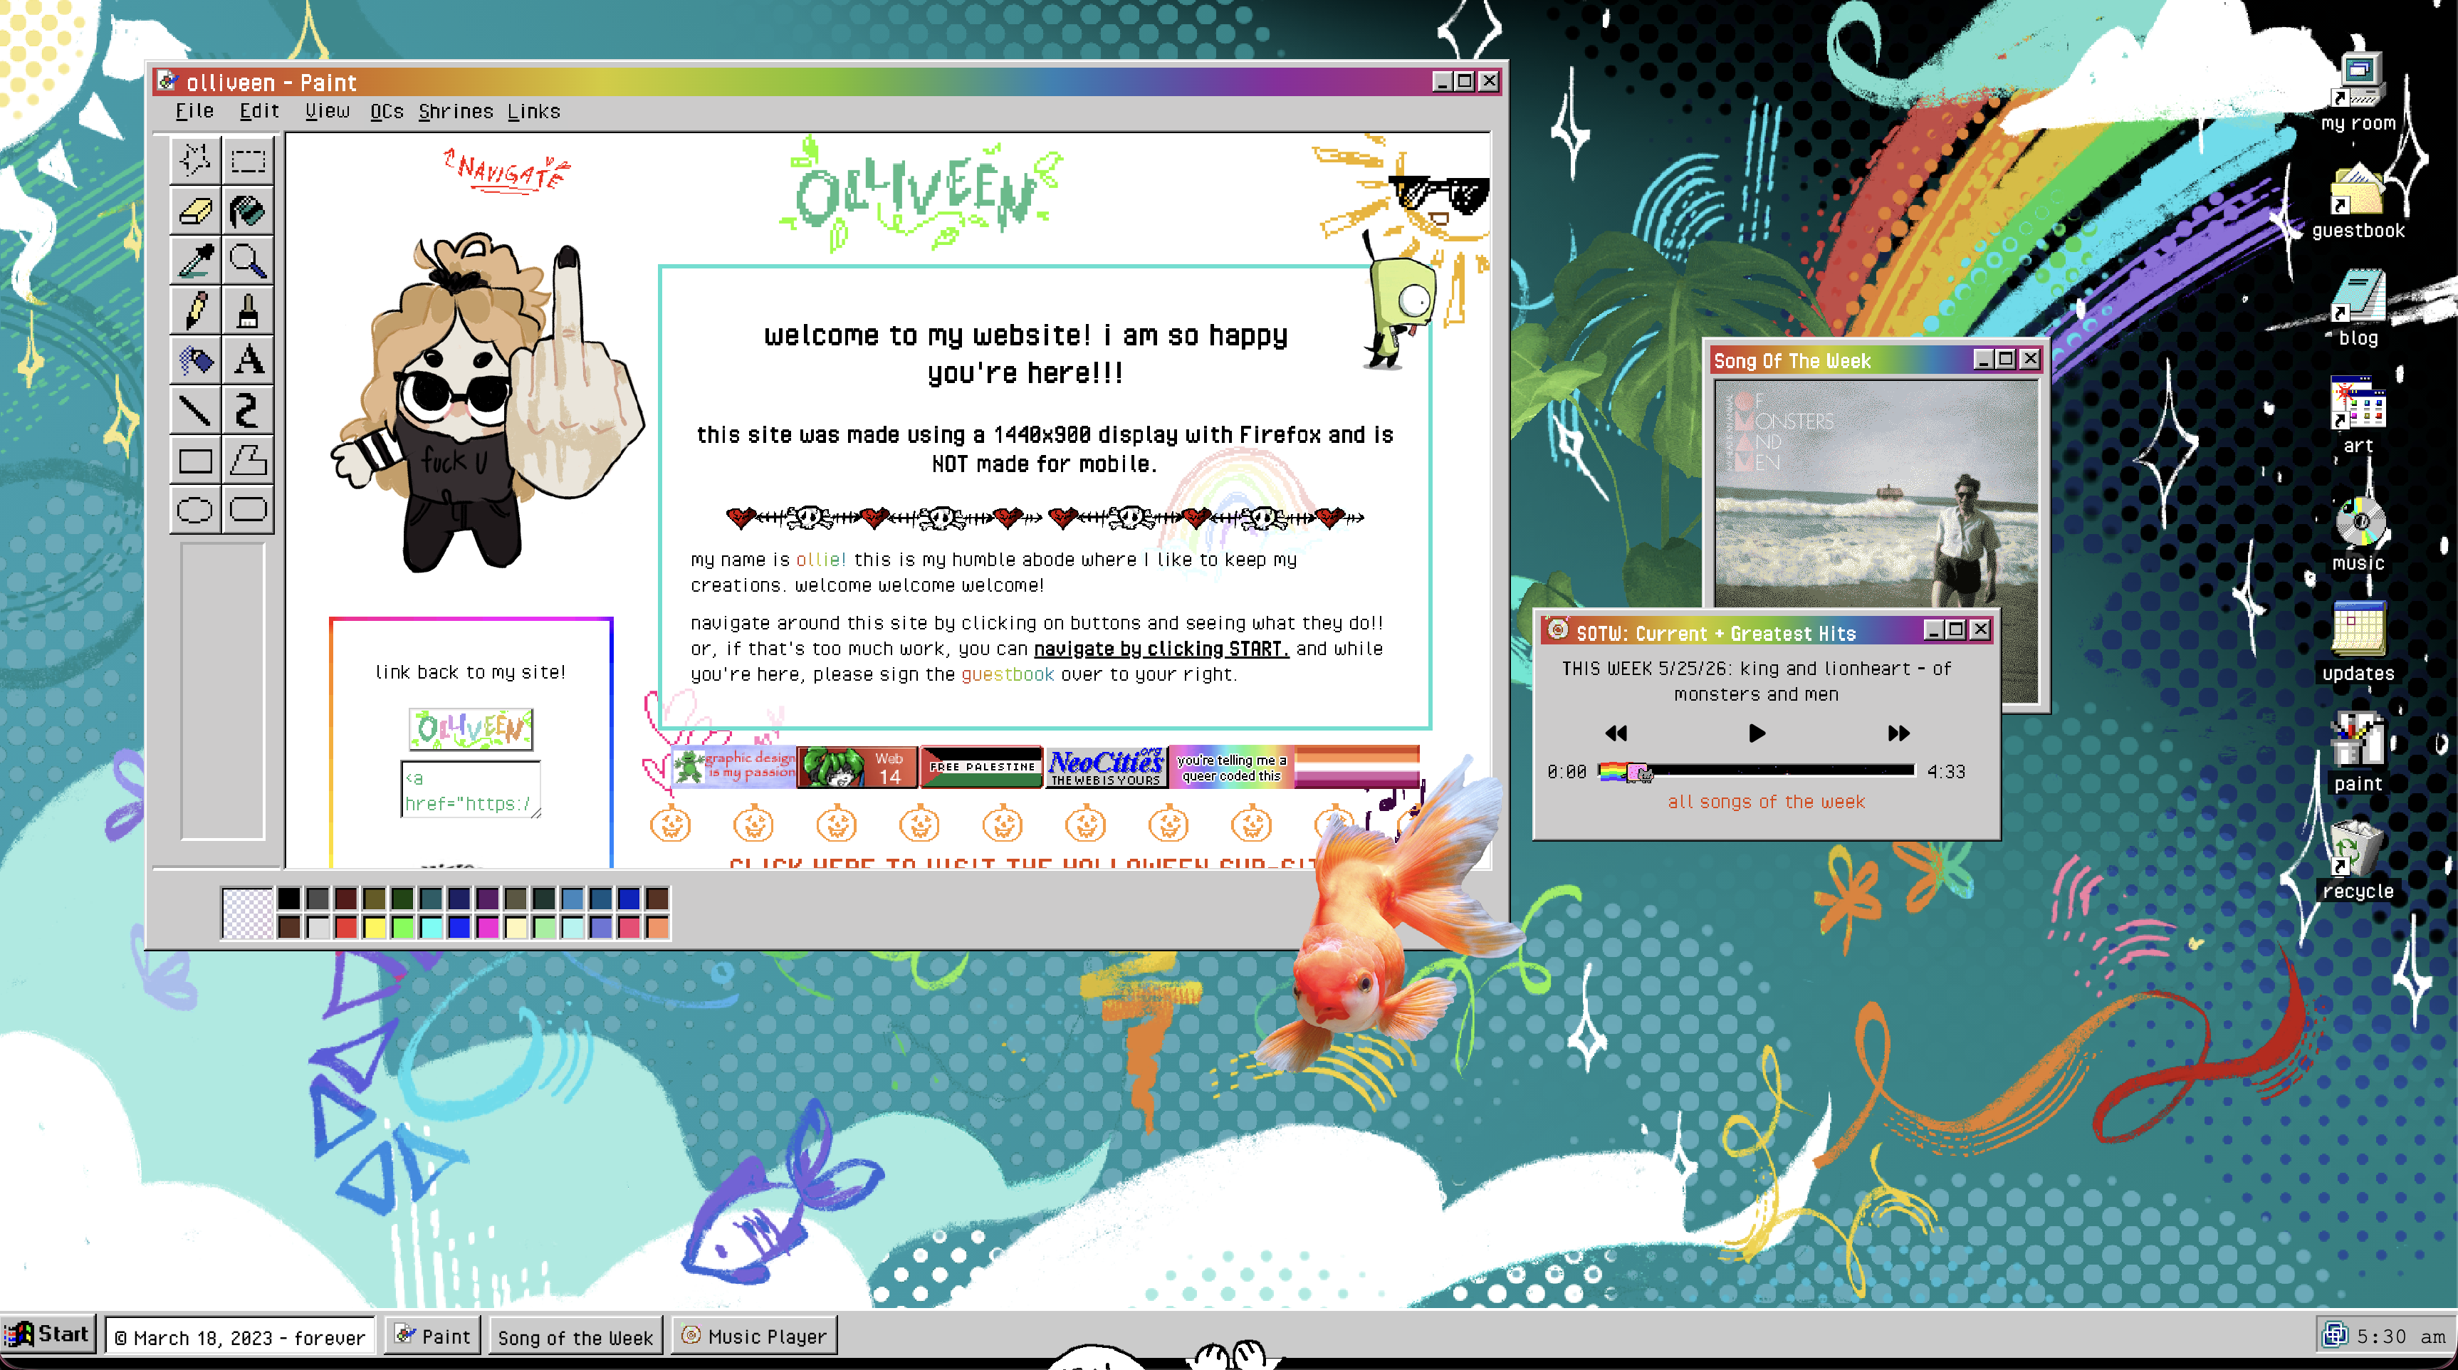Pick the Polygon shape tool

(248, 460)
